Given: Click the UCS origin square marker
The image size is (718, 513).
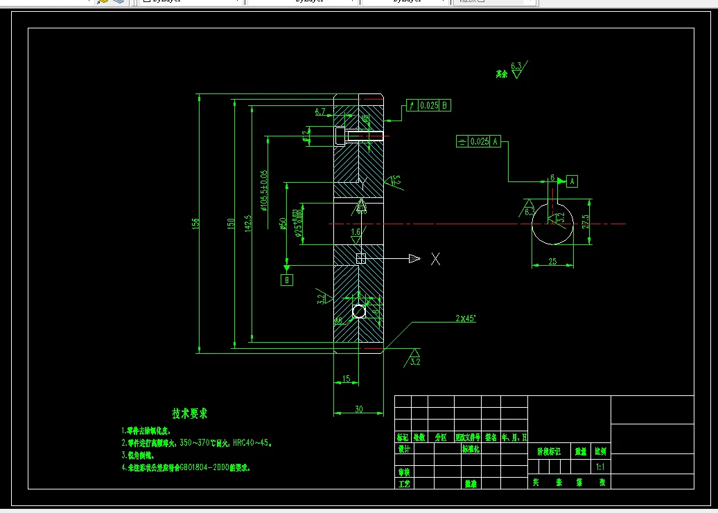Looking at the screenshot, I should 361,259.
